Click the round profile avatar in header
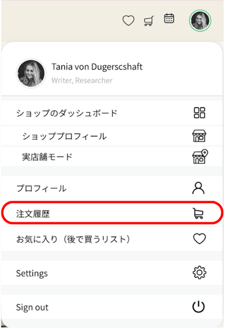Image resolution: width=228 pixels, height=329 pixels. click(200, 21)
